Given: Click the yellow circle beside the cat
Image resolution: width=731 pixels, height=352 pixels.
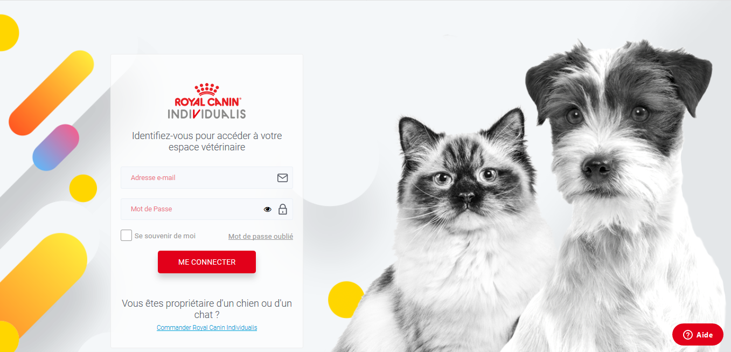Looking at the screenshot, I should 346,299.
